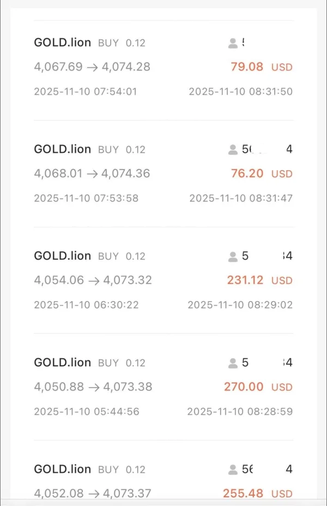This screenshot has height=506, width=327.
Task: Click the arrow between 4,067.69 and 4,074.28
Action: tap(92, 67)
